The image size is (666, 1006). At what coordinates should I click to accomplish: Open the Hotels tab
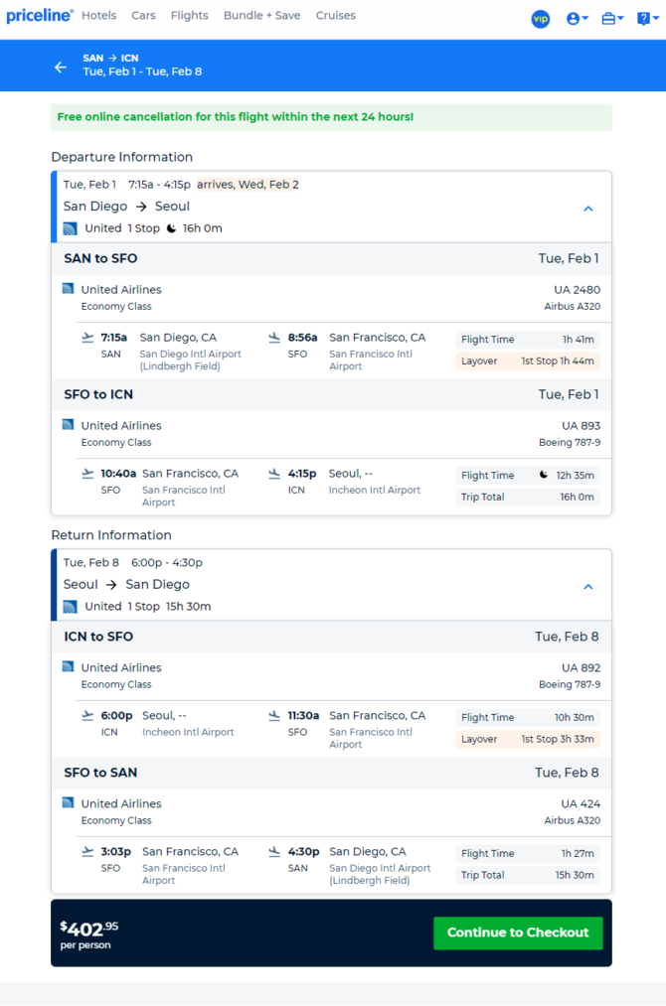tap(98, 16)
